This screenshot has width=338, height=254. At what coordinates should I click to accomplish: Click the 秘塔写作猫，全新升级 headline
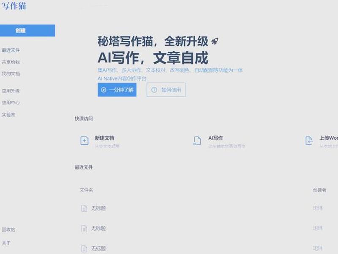click(x=153, y=41)
